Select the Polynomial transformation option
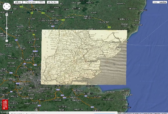The image size is (168, 114). click(30, 2)
